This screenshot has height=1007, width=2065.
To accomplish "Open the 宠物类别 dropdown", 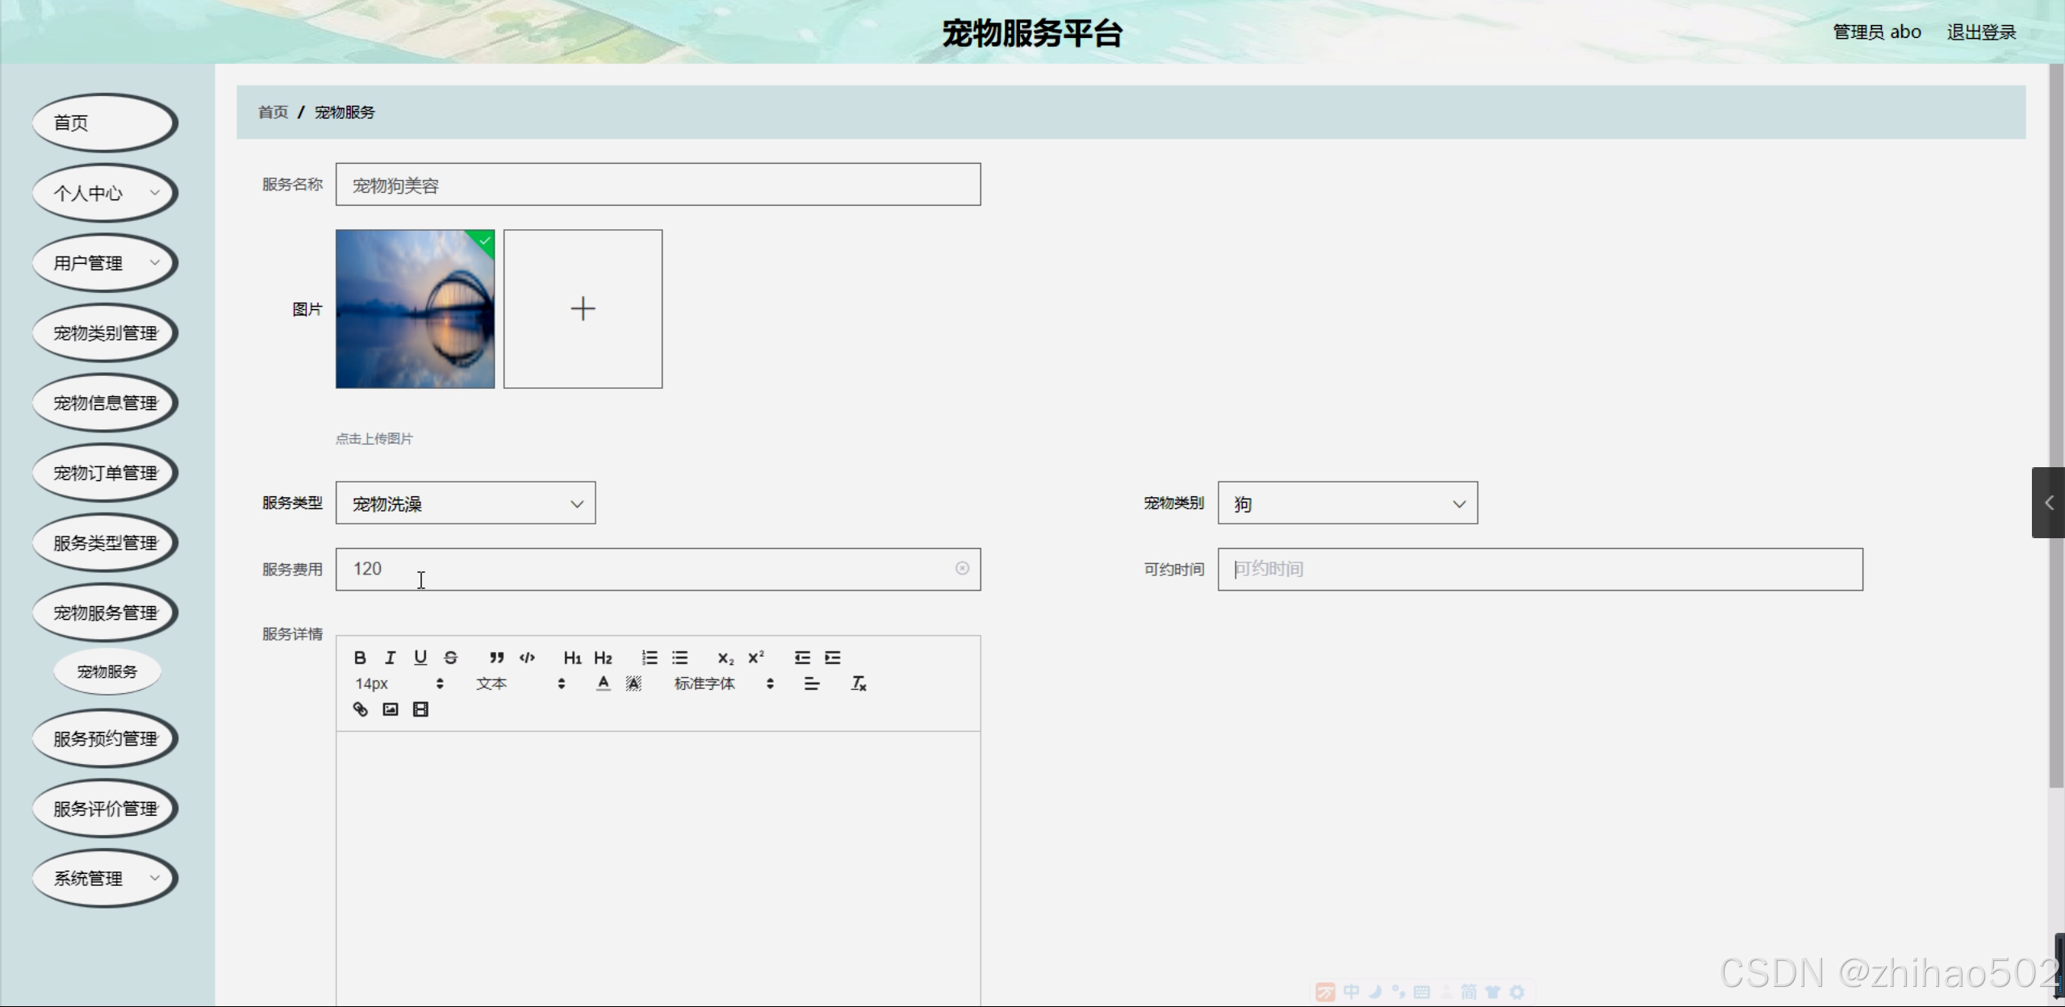I will tap(1348, 503).
